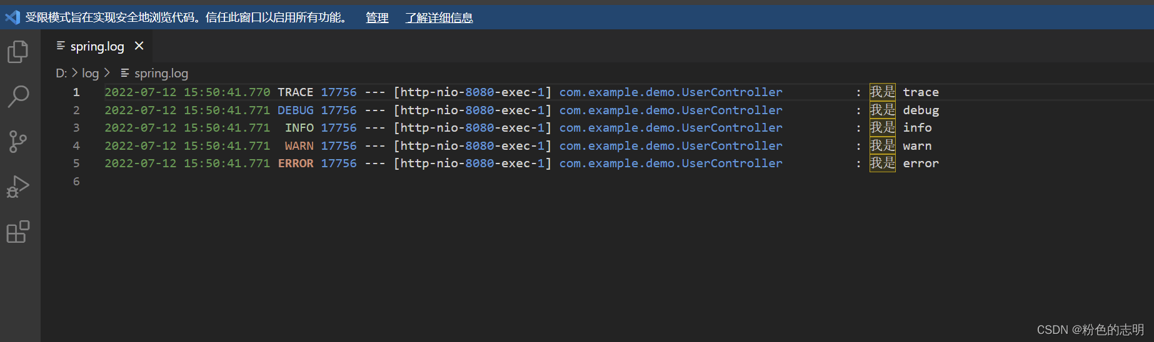Viewport: 1154px width, 342px height.
Task: Expand the log folder breadcrumb
Action: (91, 74)
